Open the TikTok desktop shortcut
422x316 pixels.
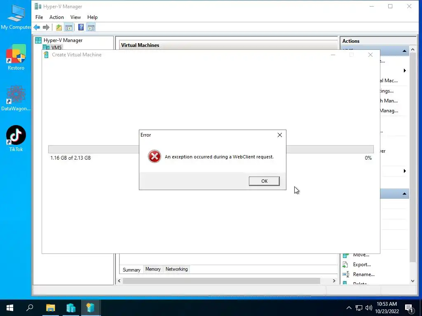point(16,139)
